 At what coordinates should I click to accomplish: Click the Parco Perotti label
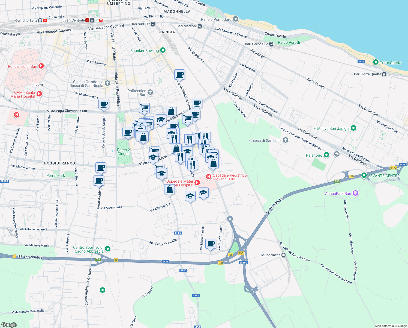(x=289, y=42)
